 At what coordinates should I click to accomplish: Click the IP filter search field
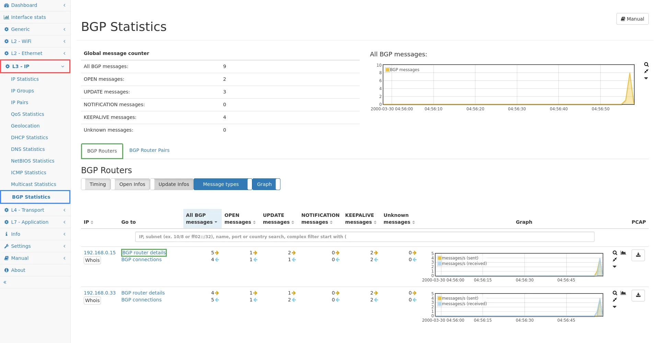[x=365, y=237]
